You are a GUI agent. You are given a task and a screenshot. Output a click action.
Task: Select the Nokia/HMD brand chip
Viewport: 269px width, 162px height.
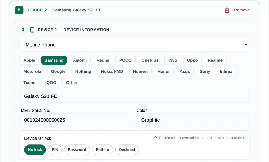(112, 71)
